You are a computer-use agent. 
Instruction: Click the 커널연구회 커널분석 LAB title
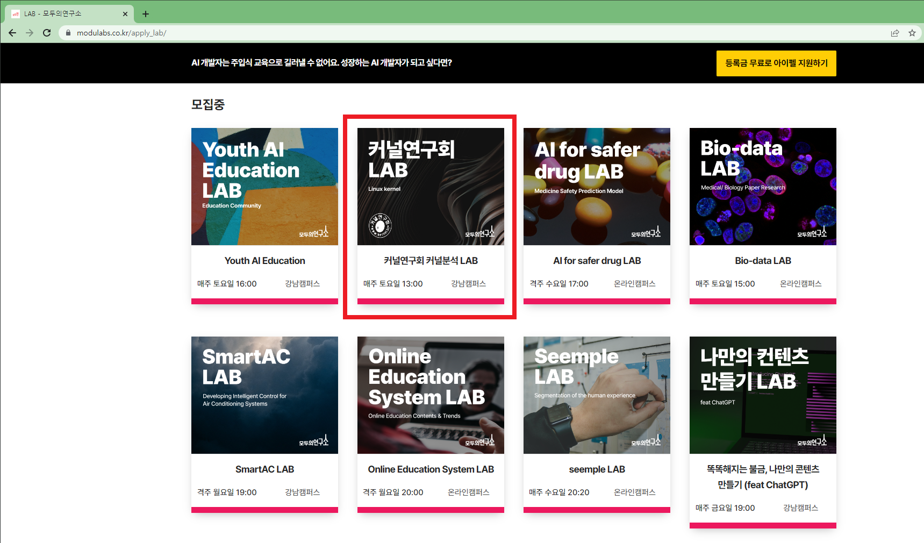pos(431,261)
